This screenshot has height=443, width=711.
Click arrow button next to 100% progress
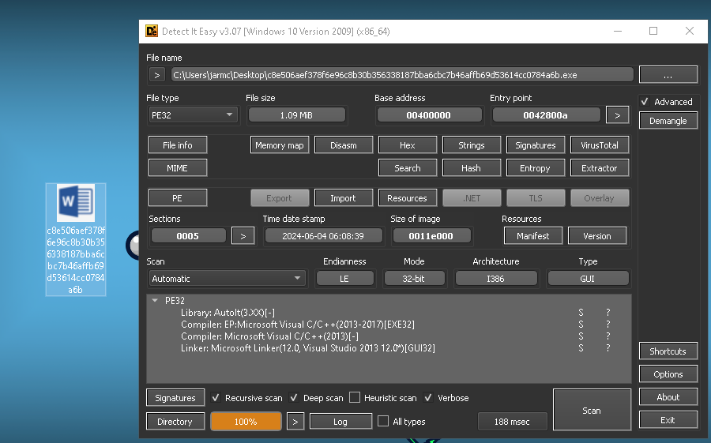click(x=295, y=422)
